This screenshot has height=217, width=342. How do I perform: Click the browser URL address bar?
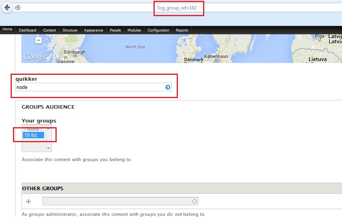118,7
